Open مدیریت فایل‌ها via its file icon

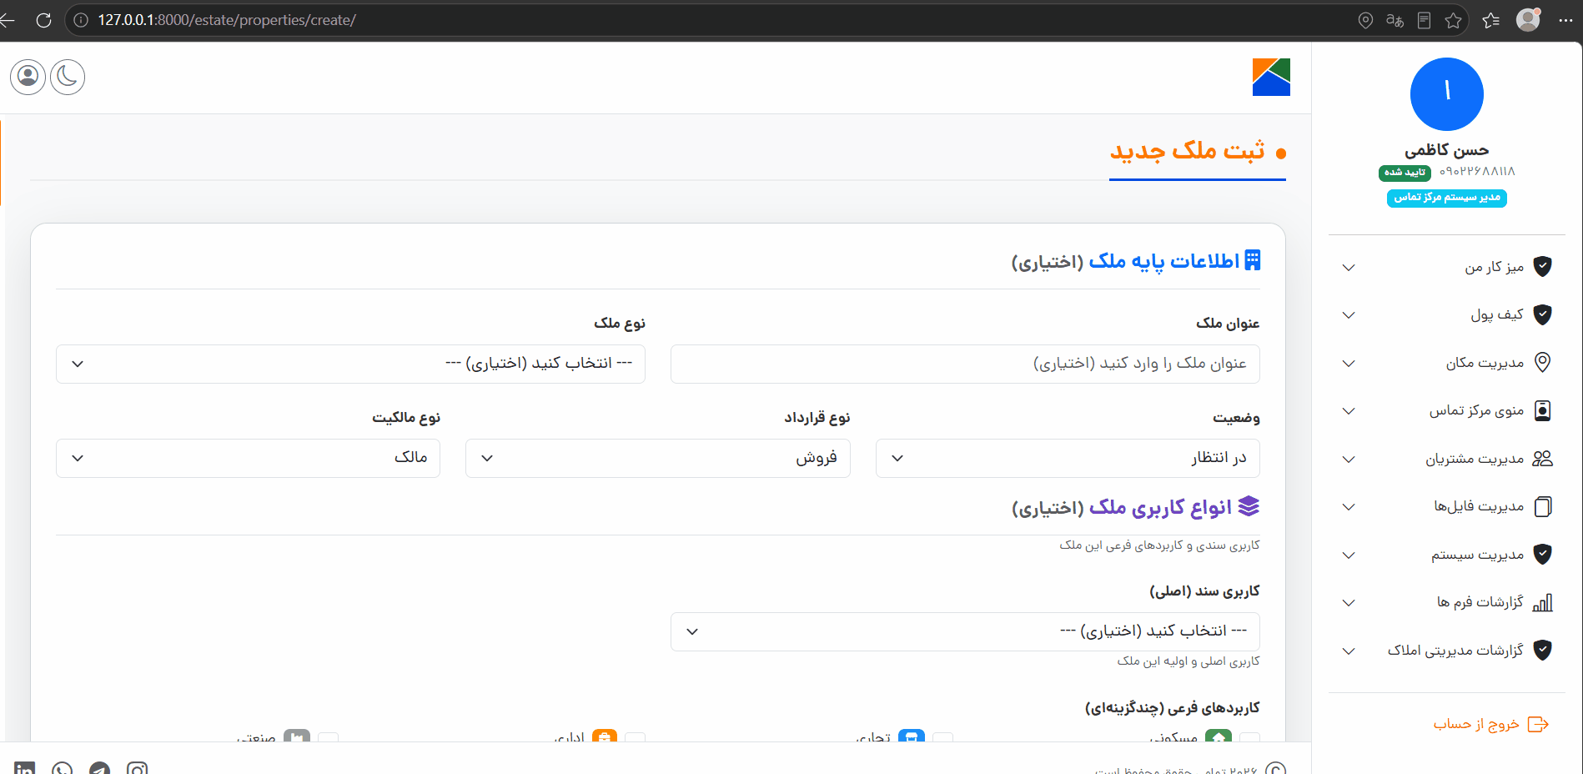pos(1543,506)
